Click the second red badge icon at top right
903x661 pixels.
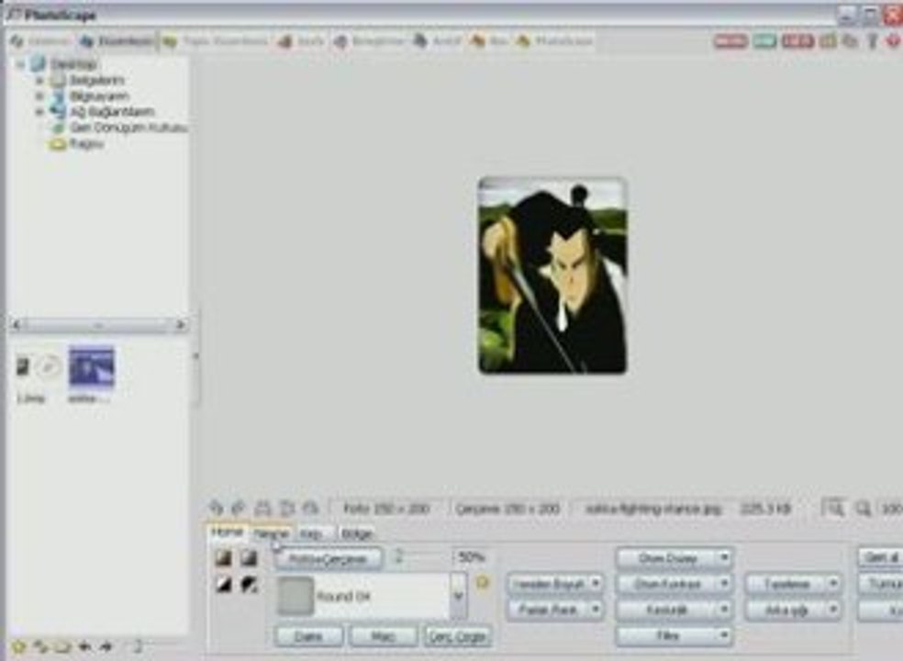797,41
